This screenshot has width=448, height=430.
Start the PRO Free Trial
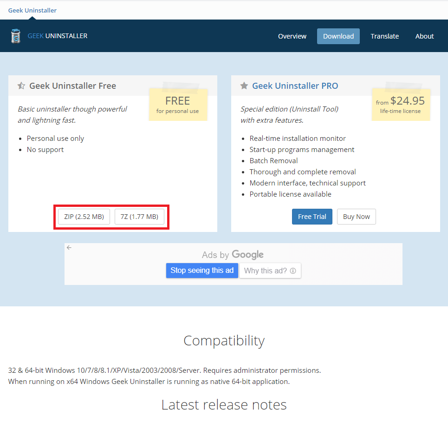312,217
